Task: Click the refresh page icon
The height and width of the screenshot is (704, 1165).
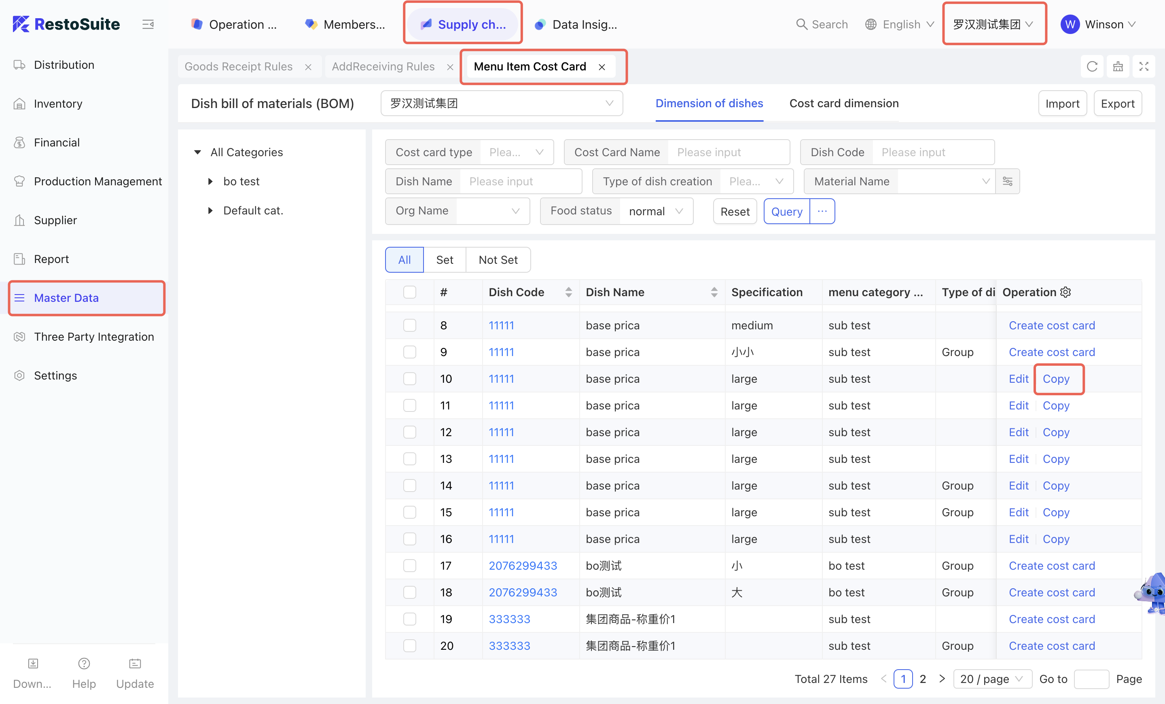Action: pyautogui.click(x=1092, y=67)
